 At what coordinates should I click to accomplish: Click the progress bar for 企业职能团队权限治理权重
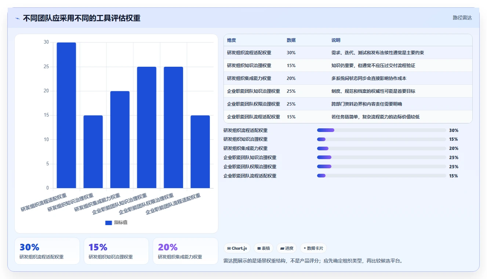382,167
